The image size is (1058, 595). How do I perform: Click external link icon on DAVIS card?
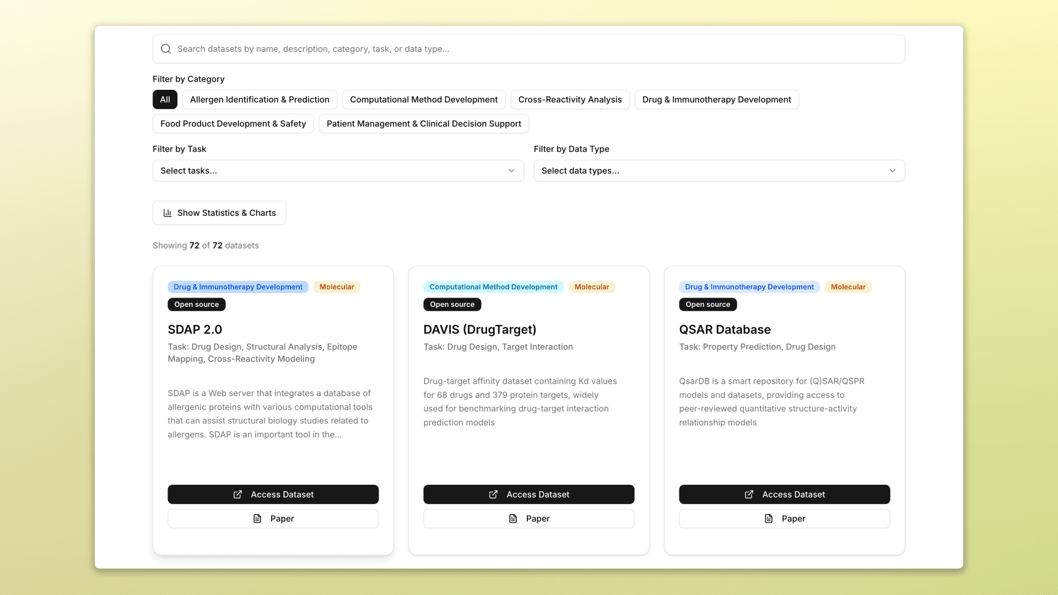[x=493, y=495]
